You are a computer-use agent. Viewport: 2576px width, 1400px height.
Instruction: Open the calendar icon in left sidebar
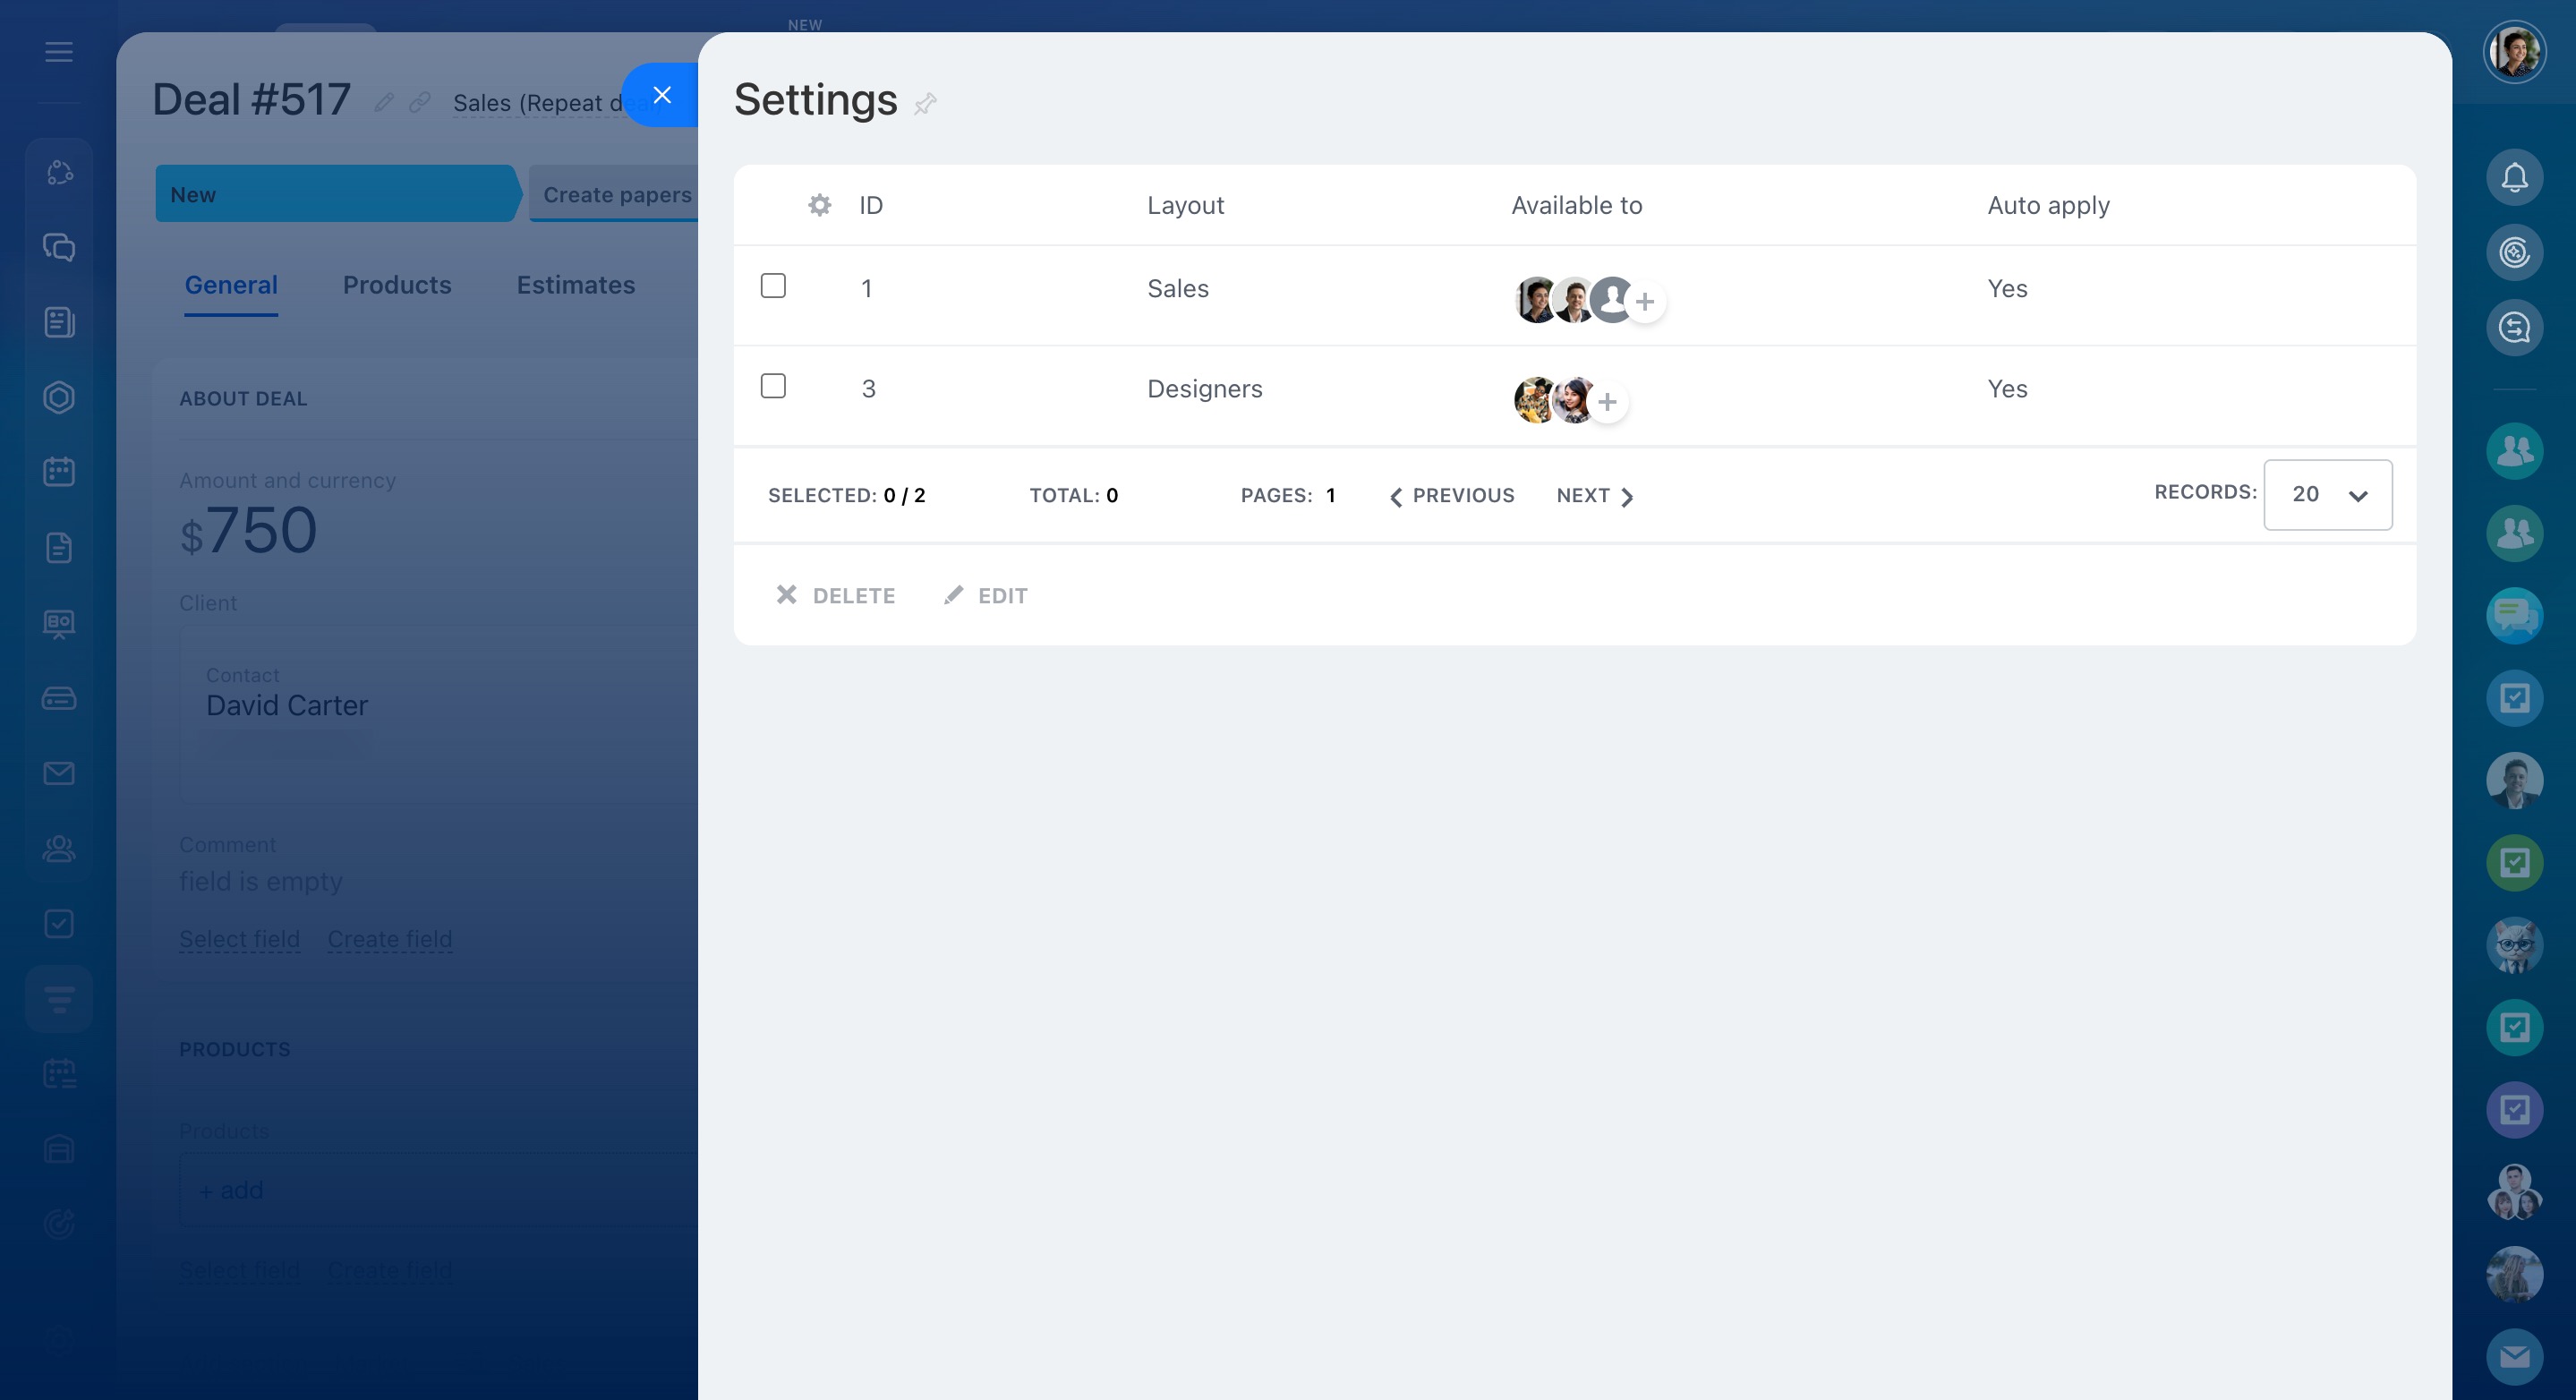click(x=59, y=472)
